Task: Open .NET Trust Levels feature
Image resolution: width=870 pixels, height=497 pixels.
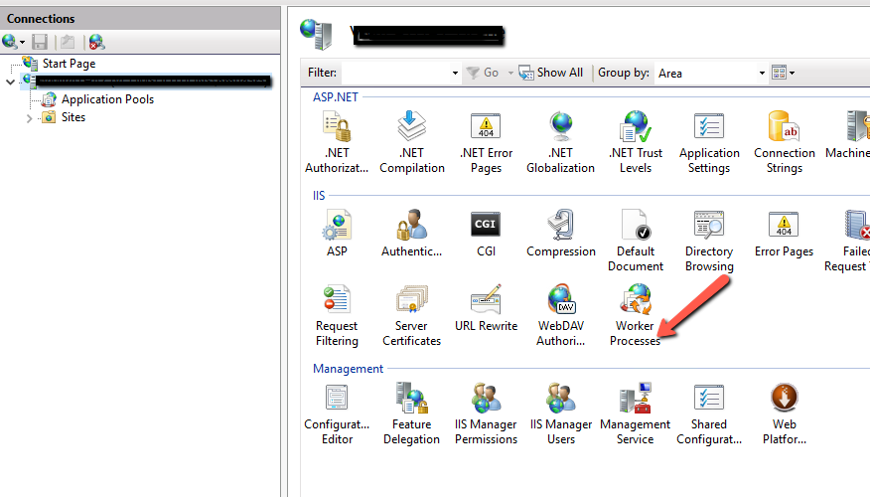Action: tap(636, 142)
